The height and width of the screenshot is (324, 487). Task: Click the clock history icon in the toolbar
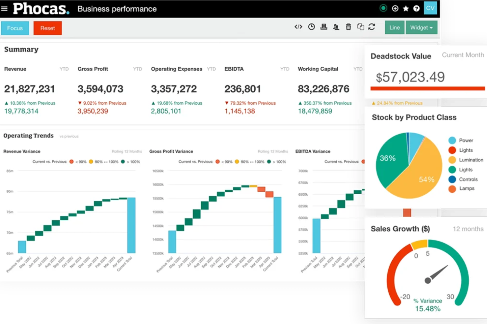(311, 27)
